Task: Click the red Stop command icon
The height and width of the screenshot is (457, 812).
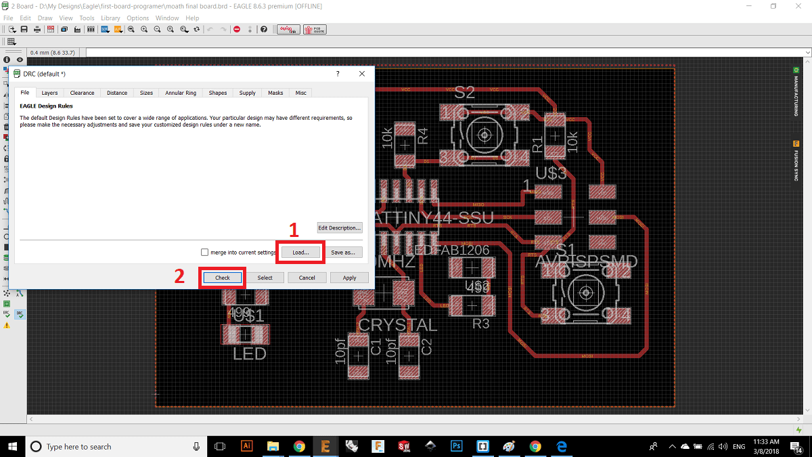Action: coord(237,30)
